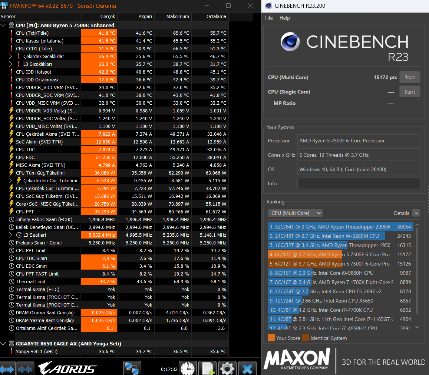Click thermometer icon of Yonga Seti 1 (xHCI) row
The height and width of the screenshot is (375, 429).
(x=11, y=352)
